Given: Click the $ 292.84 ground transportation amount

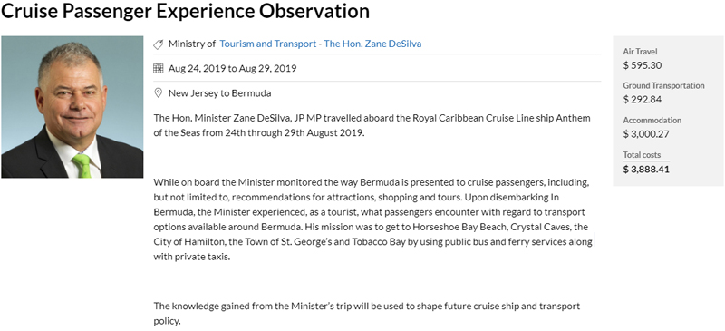Looking at the screenshot, I should pos(643,100).
